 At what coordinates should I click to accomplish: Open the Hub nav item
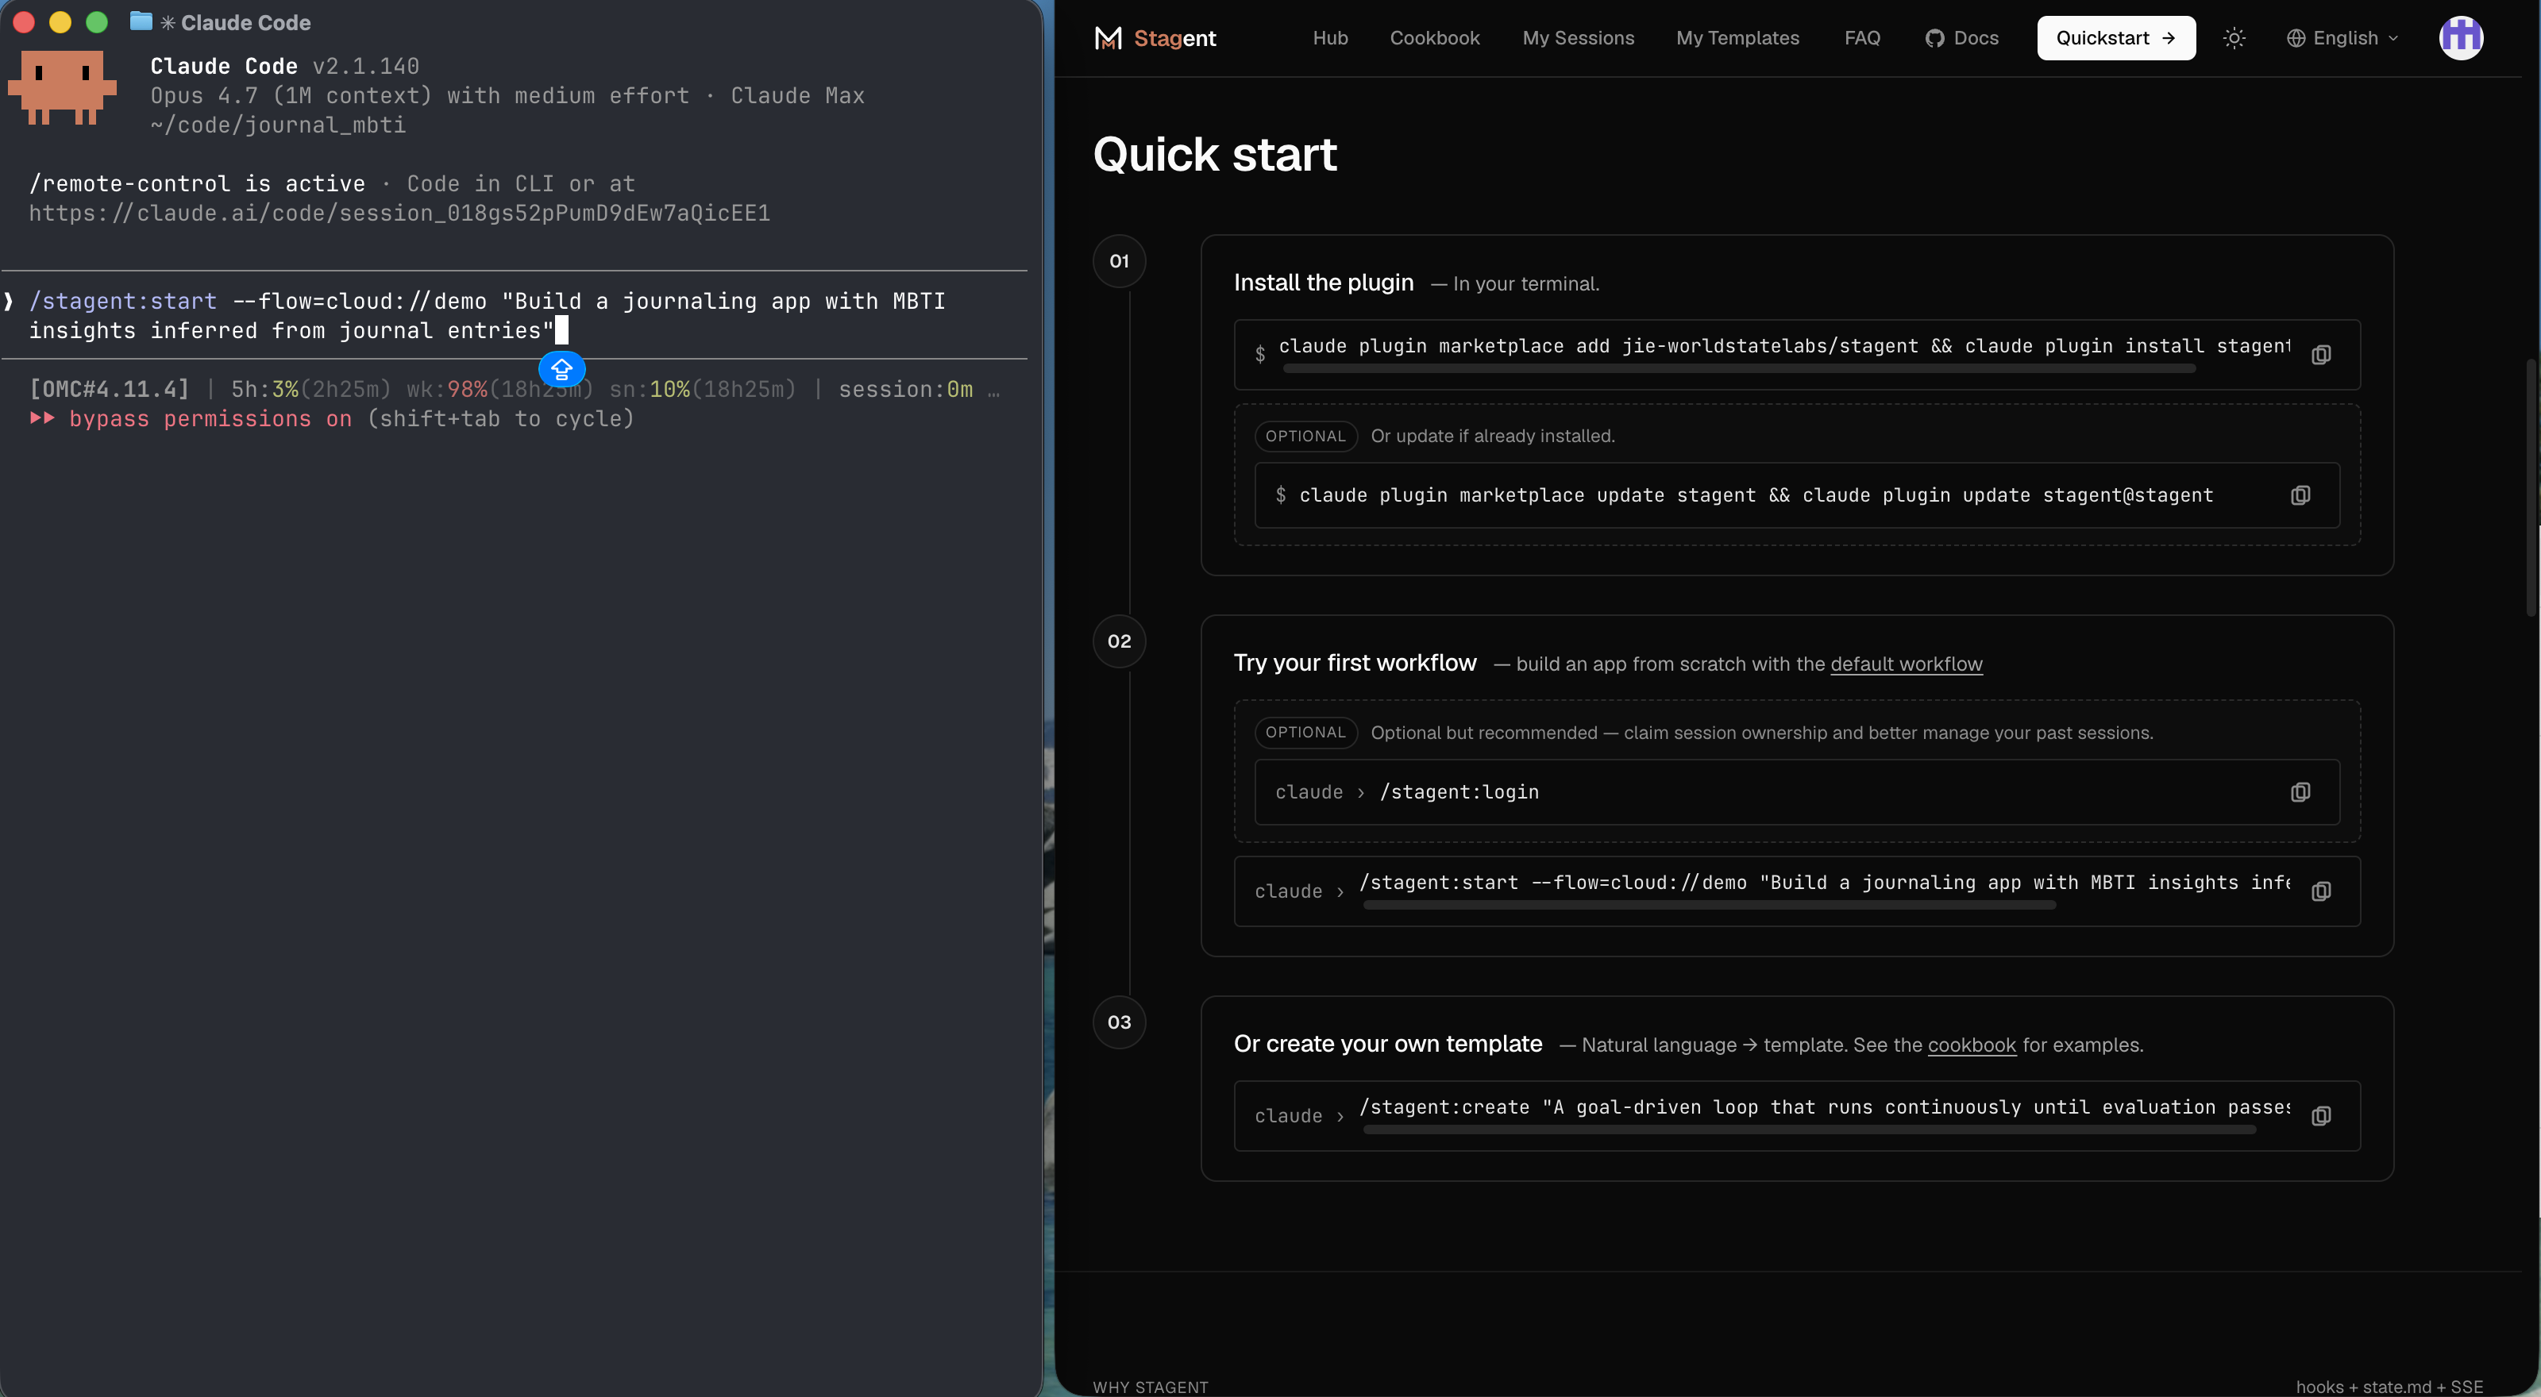tap(1330, 38)
